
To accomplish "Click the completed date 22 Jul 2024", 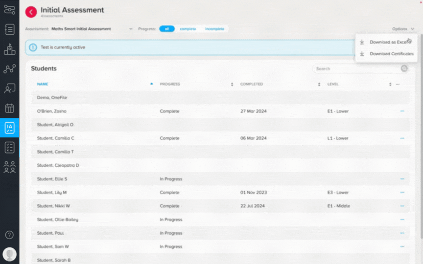I will pyautogui.click(x=252, y=206).
